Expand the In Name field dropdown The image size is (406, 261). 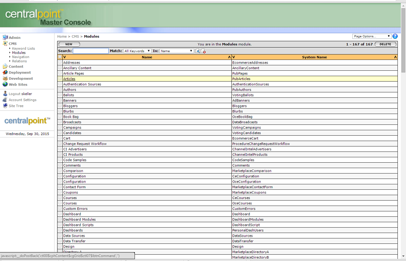[x=176, y=51]
